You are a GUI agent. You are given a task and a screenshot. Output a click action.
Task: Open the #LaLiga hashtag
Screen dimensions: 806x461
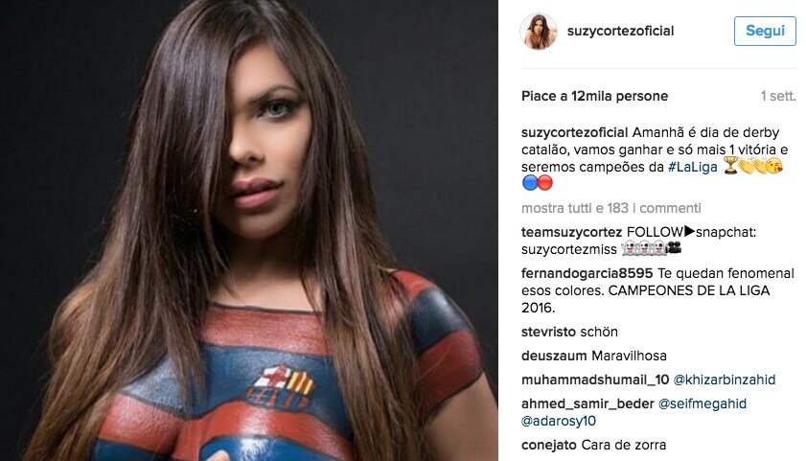coord(692,167)
